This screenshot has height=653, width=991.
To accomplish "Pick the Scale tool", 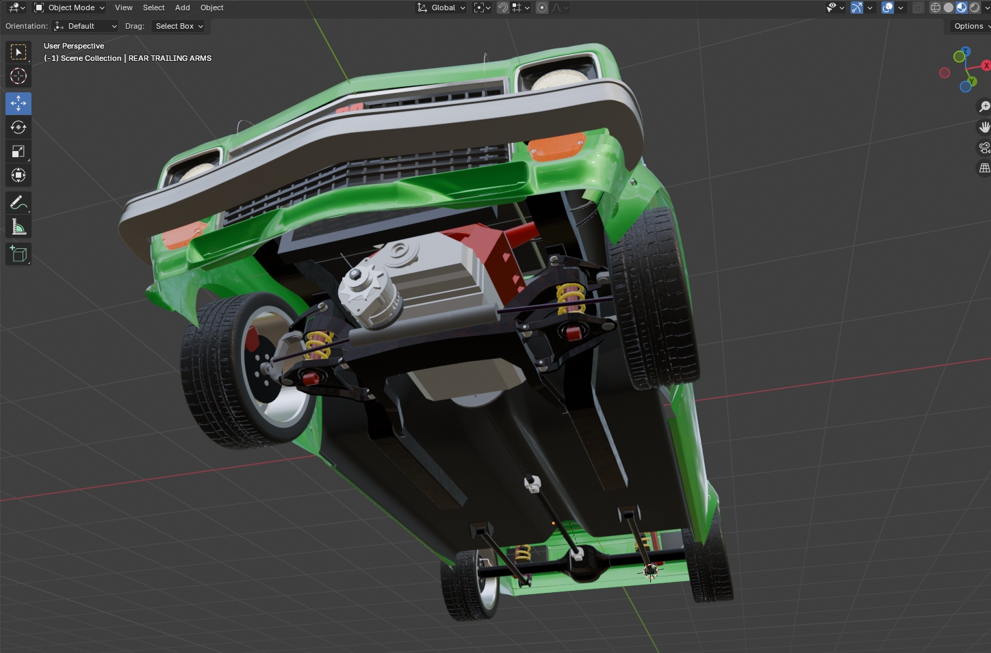I will (x=18, y=151).
